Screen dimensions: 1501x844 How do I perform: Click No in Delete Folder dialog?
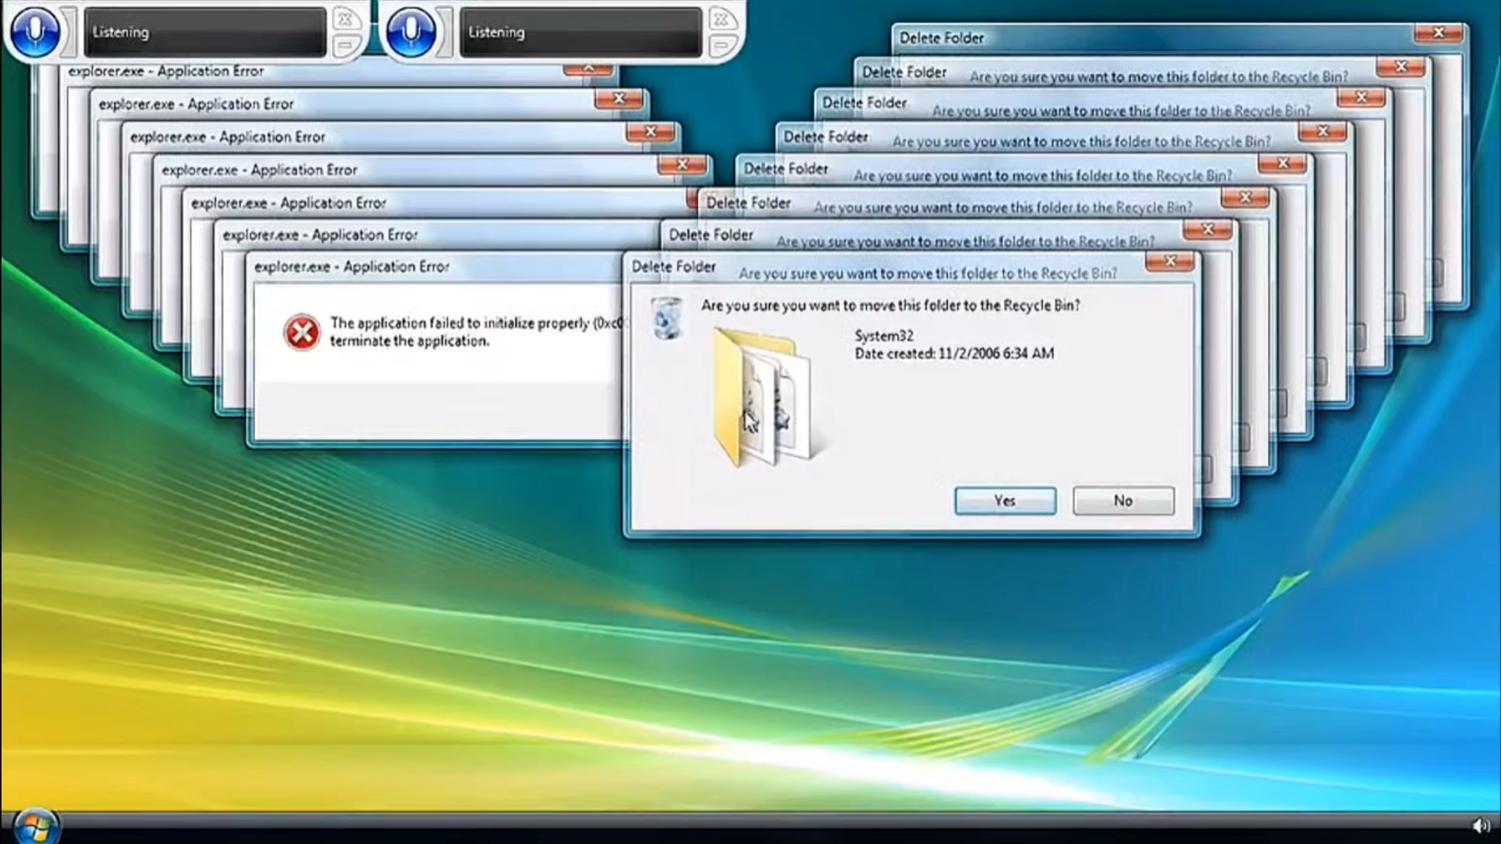coord(1123,501)
